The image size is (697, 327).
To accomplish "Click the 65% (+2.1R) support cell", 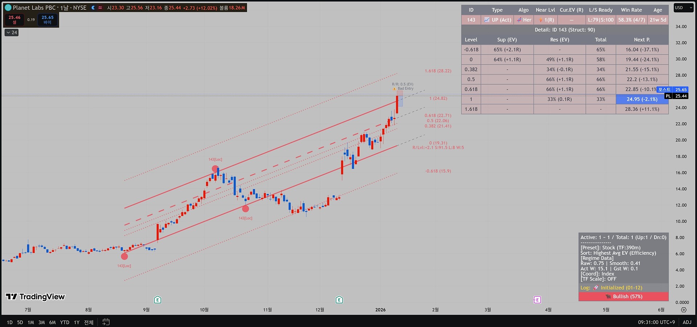I will (x=507, y=50).
